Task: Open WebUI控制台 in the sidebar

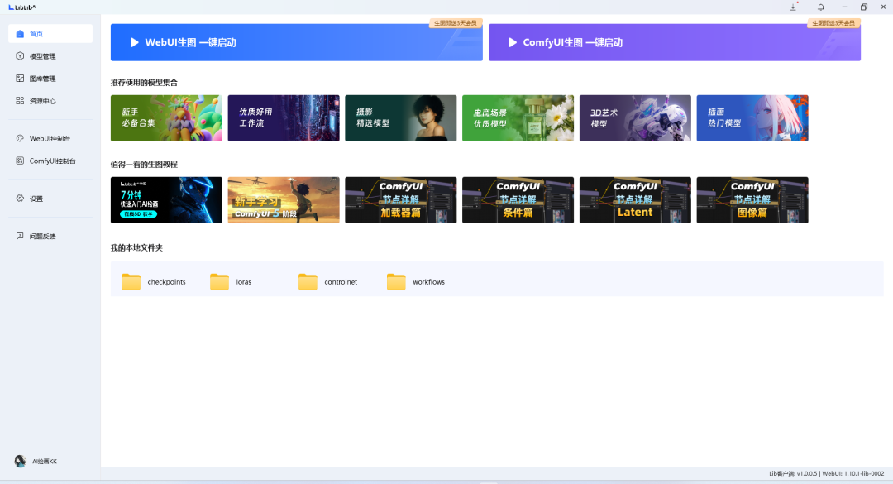Action: click(x=50, y=138)
